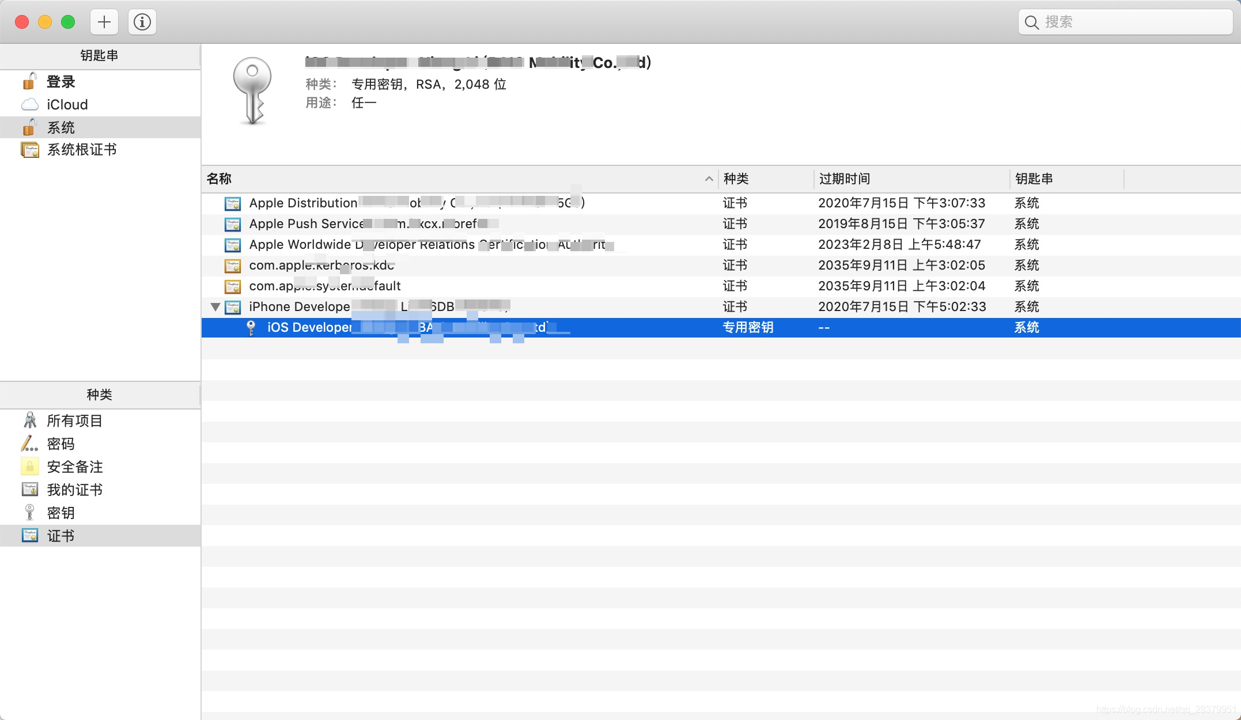This screenshot has height=720, width=1241.
Task: Select the Apple Push Service certificate row
Action: [x=721, y=223]
